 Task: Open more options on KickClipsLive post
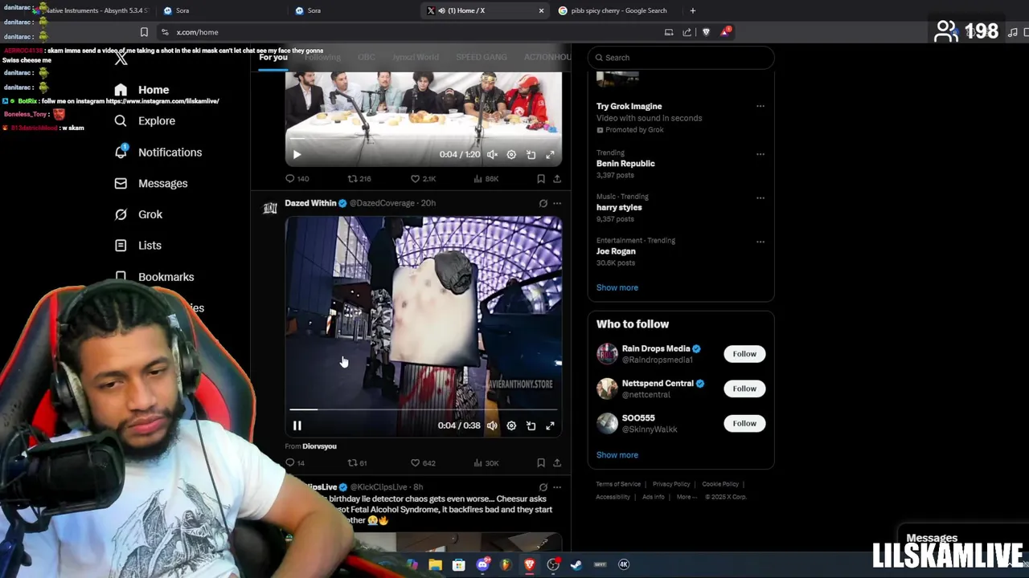[x=556, y=487]
